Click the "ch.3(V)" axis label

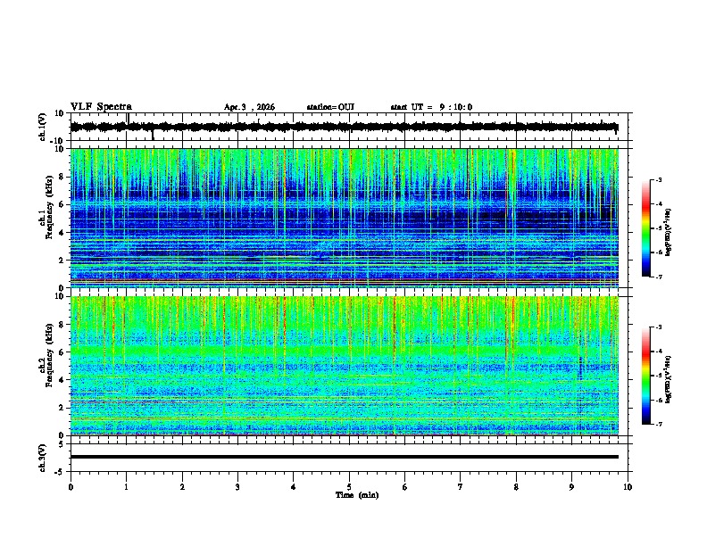coord(43,458)
